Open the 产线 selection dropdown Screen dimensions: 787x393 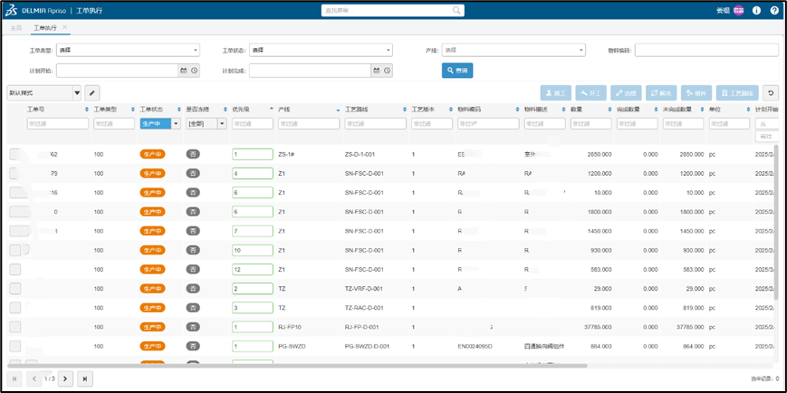coord(513,50)
